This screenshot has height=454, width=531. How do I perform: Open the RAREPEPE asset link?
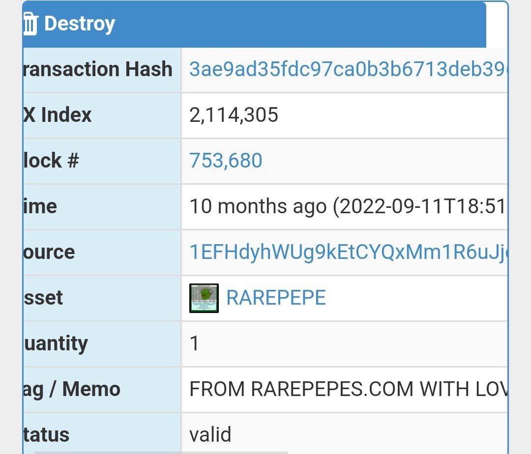[276, 298]
